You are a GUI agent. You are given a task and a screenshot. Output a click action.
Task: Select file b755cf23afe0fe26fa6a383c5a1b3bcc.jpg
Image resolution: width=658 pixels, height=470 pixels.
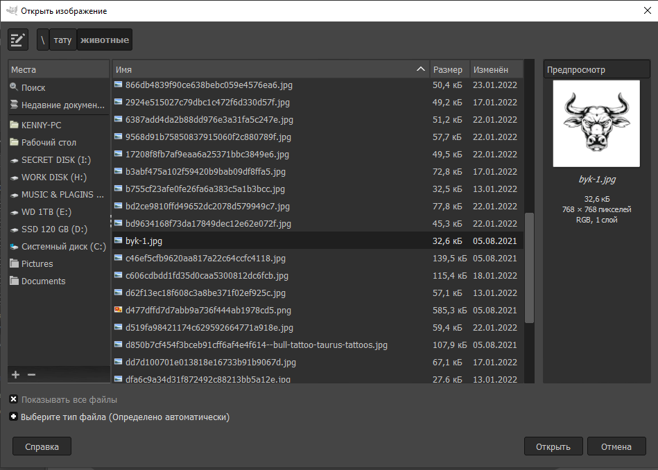click(x=318, y=189)
